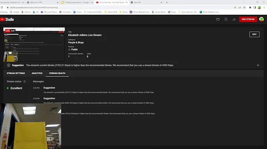This screenshot has width=267, height=149.
Task: Click the create highlight clip icon
Action: [218, 19]
